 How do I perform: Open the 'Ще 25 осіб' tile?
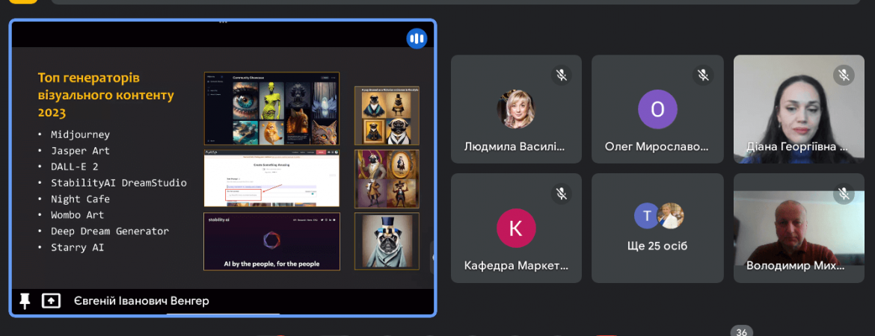[657, 228]
